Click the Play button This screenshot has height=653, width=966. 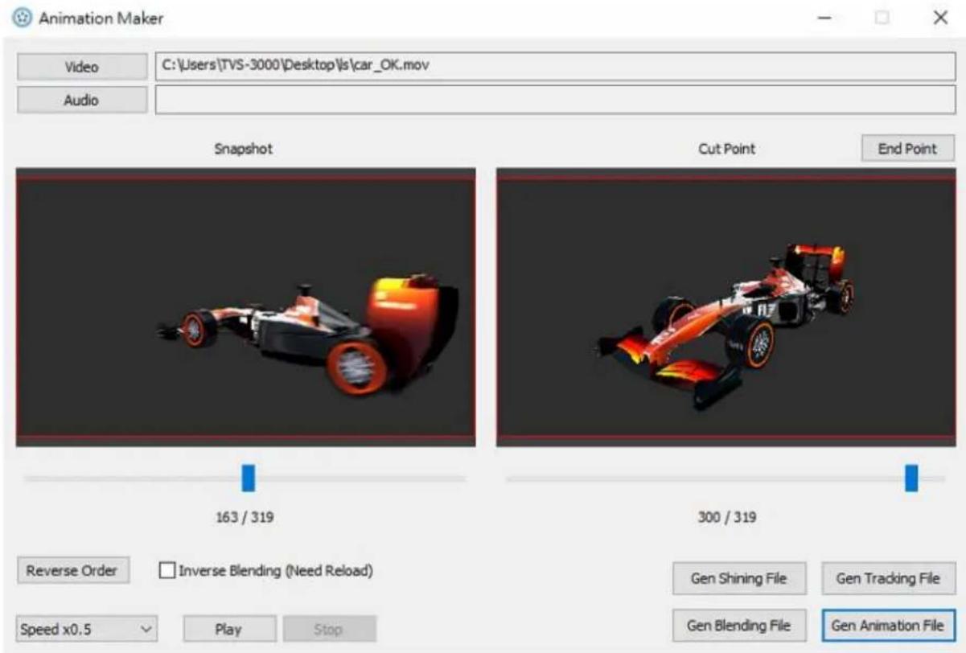tap(229, 629)
